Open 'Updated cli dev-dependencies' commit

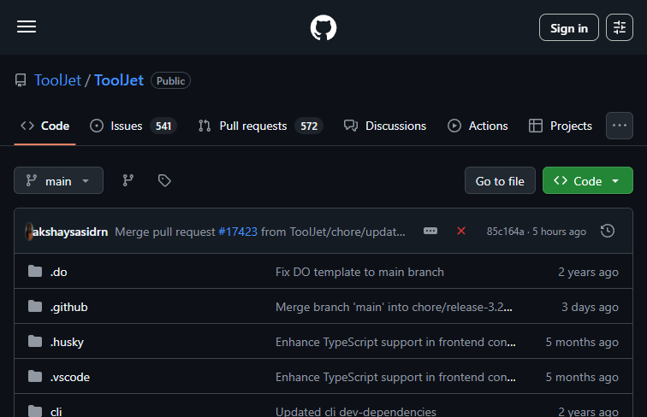356,412
